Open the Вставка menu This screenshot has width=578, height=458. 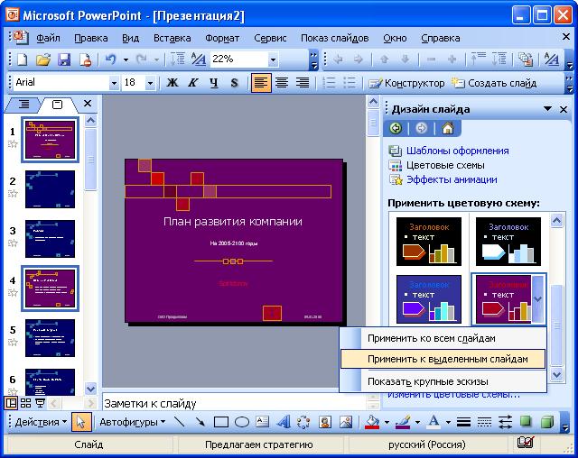[x=172, y=38]
